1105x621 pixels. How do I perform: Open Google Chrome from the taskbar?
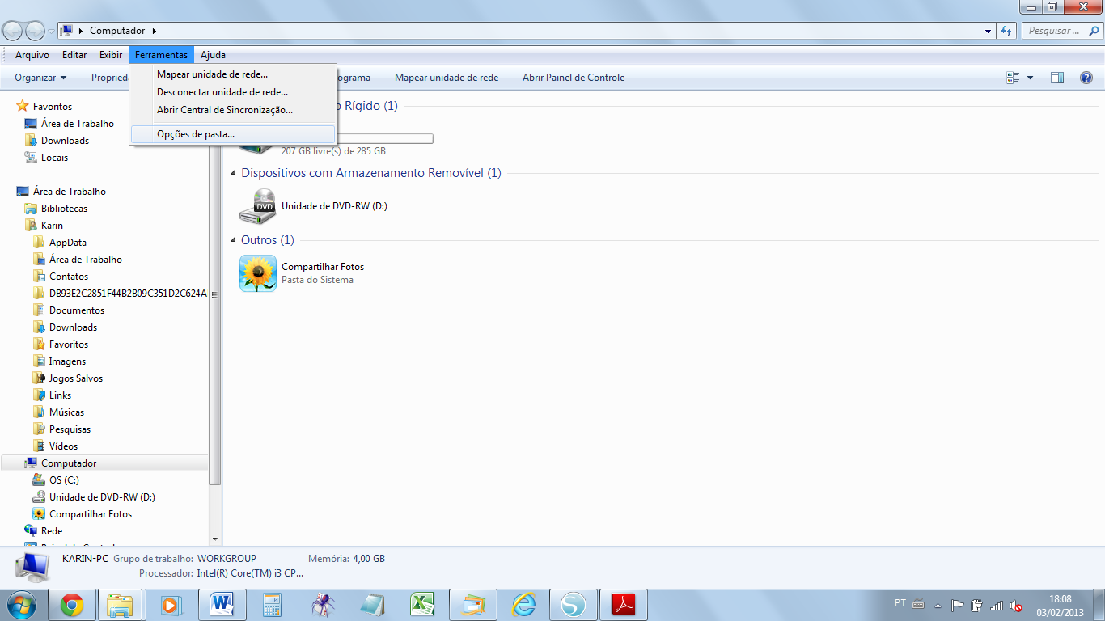coord(72,605)
